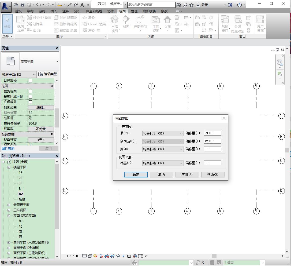Switch to the 修改 ribbon tab
The image size is (291, 266).
(164, 11)
